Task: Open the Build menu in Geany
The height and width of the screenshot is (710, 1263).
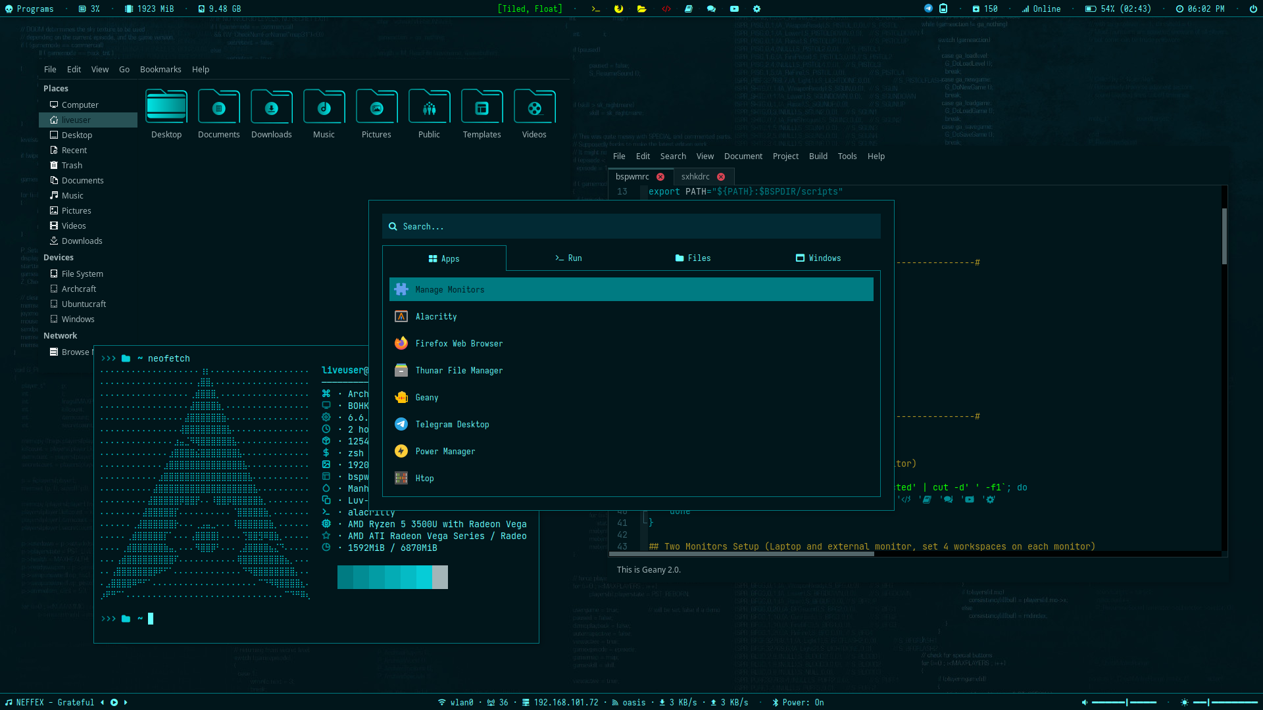Action: [x=818, y=156]
